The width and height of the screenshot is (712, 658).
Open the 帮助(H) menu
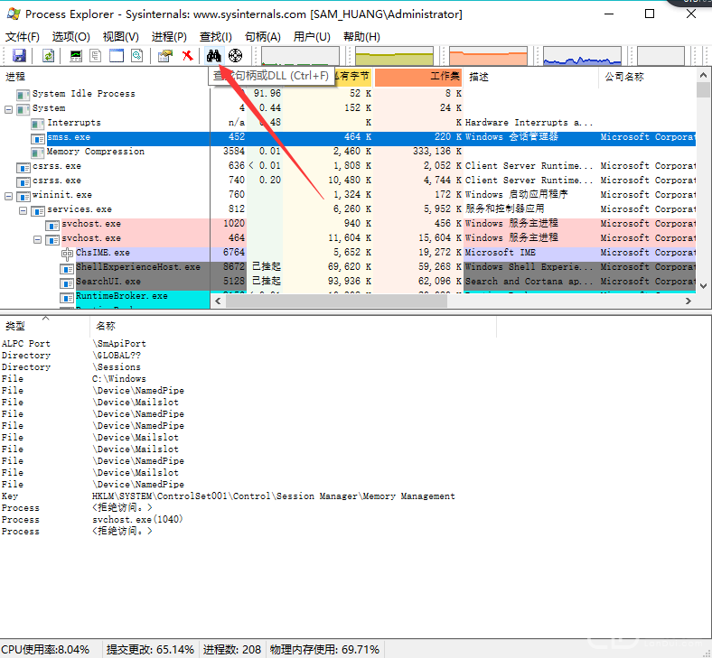point(361,37)
